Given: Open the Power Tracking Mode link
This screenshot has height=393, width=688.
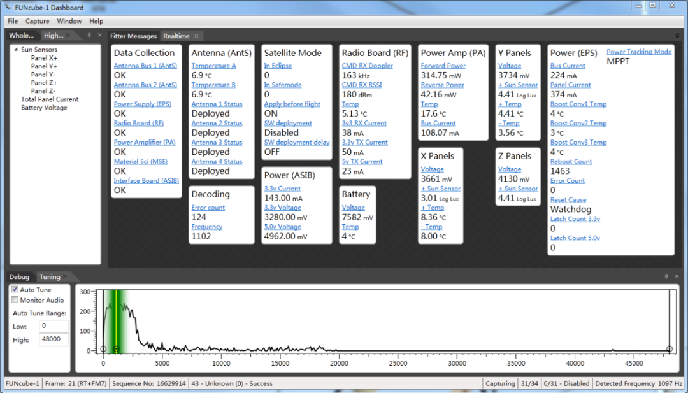Looking at the screenshot, I should point(640,52).
